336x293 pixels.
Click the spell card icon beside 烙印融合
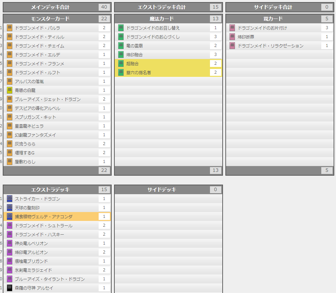tap(121, 54)
